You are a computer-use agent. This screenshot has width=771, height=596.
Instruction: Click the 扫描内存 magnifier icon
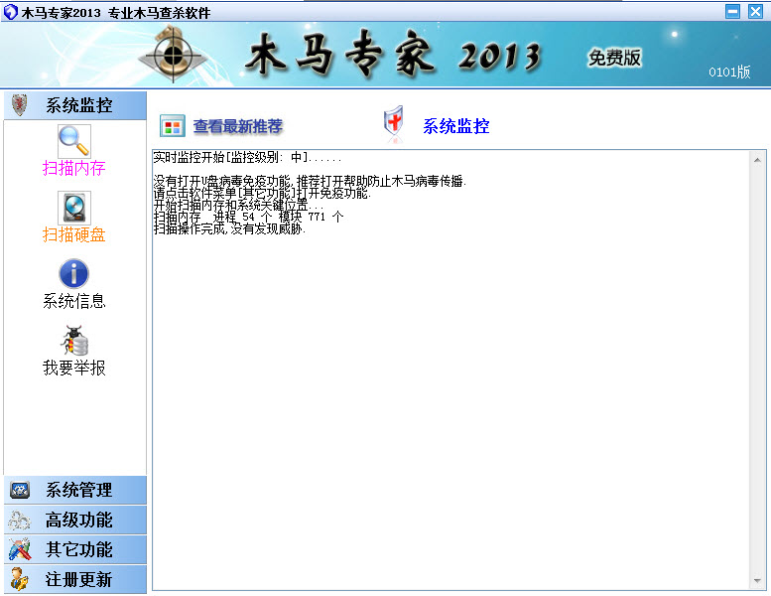coord(74,141)
